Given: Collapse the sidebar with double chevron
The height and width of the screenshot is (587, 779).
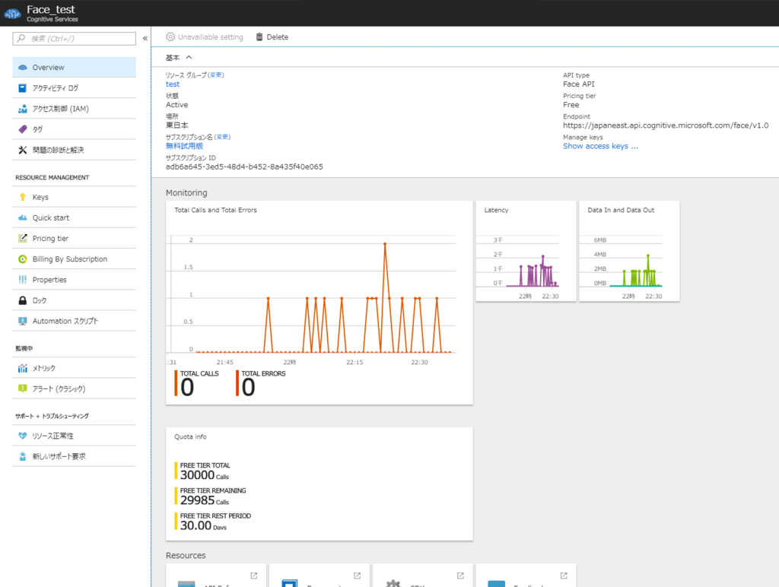Looking at the screenshot, I should [x=145, y=38].
